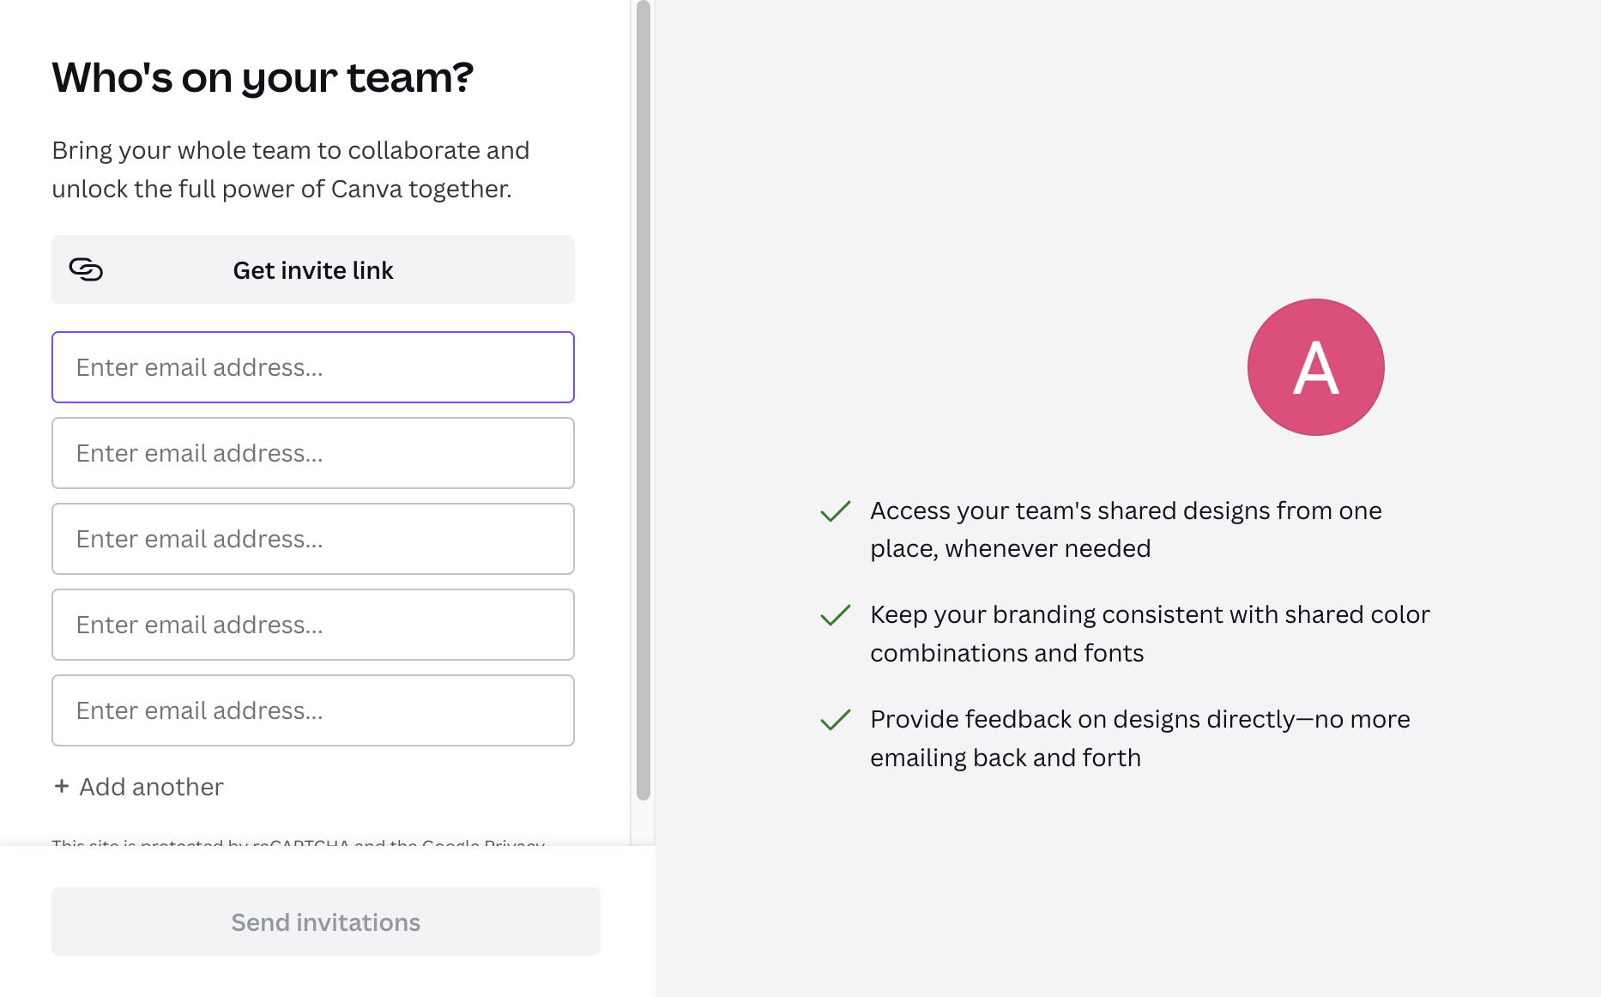1601x997 pixels.
Task: Click the plus icon beside Add another
Action: (x=62, y=786)
